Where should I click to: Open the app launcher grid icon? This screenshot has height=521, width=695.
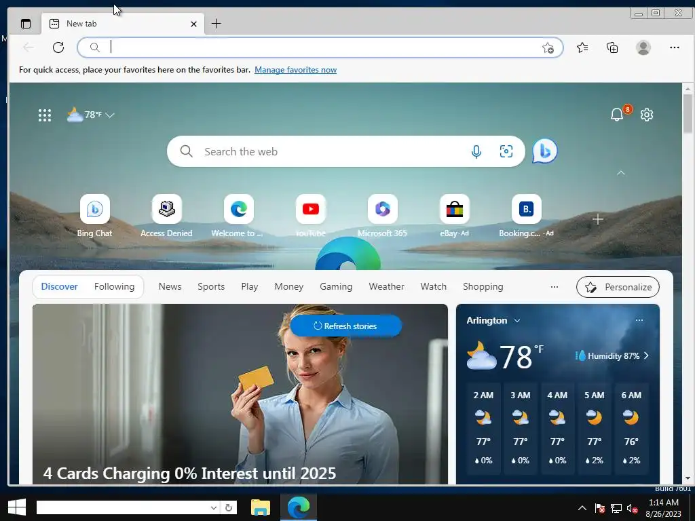point(45,115)
